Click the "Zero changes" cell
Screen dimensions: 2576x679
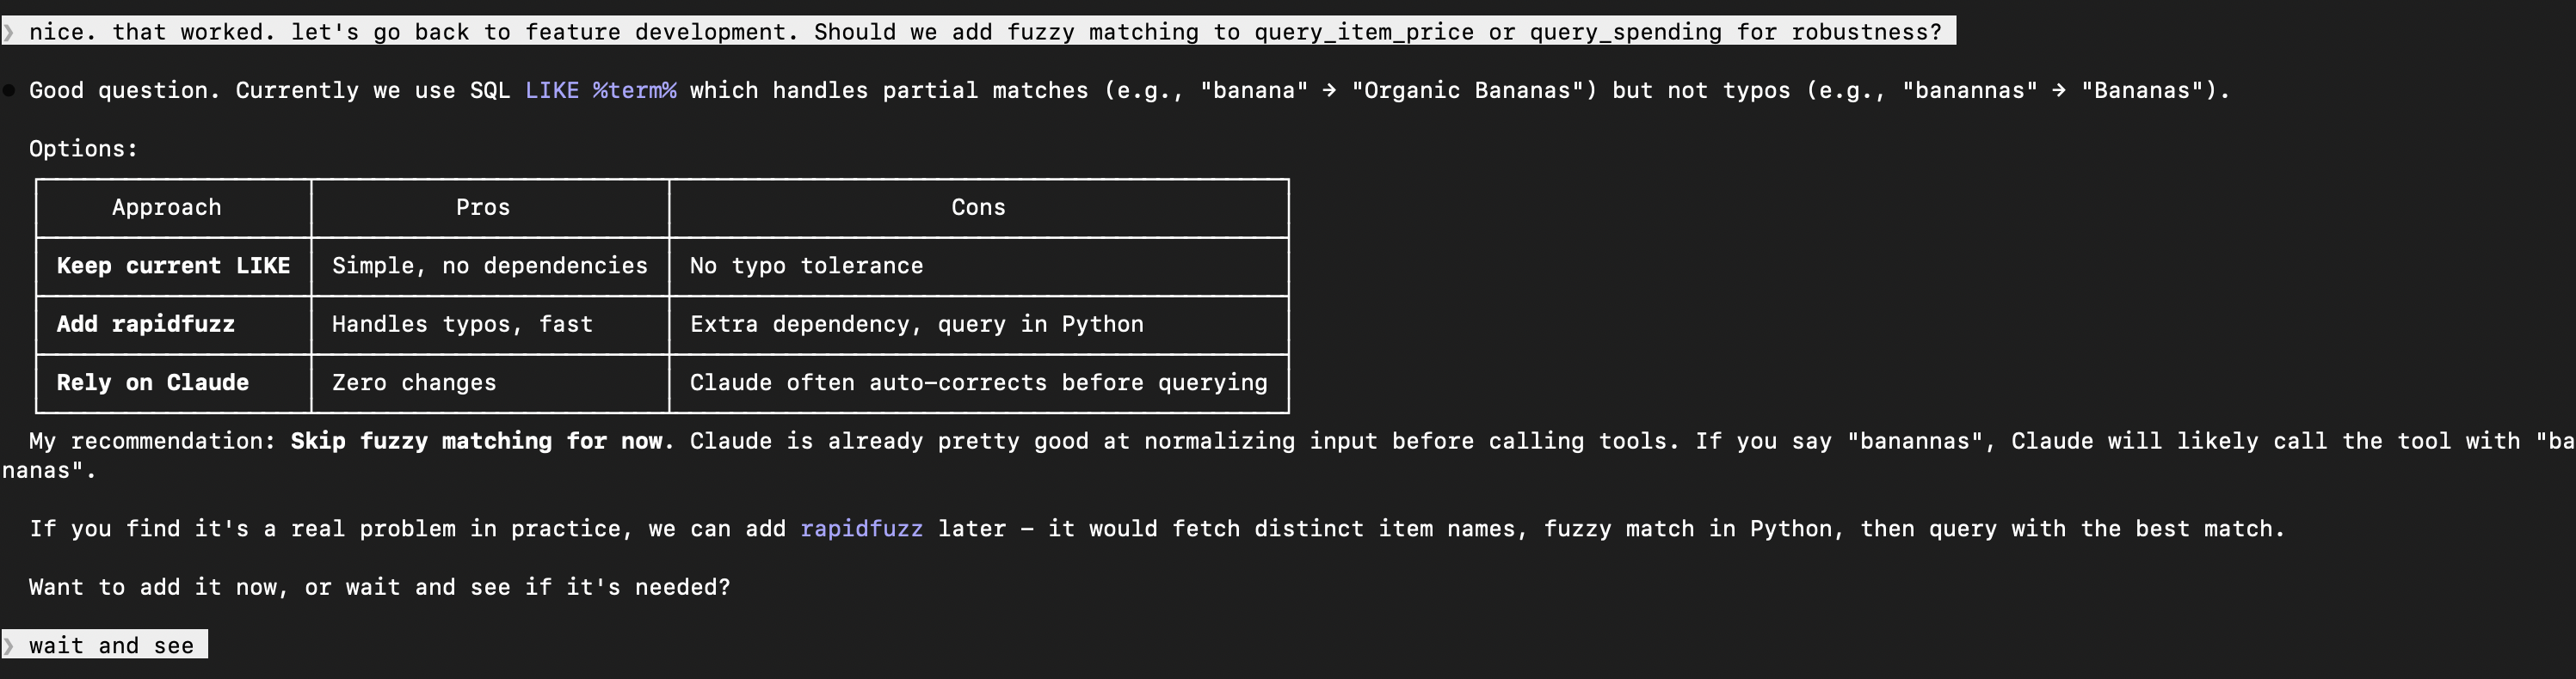pyautogui.click(x=414, y=383)
